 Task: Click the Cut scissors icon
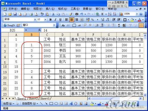(x=53, y=14)
